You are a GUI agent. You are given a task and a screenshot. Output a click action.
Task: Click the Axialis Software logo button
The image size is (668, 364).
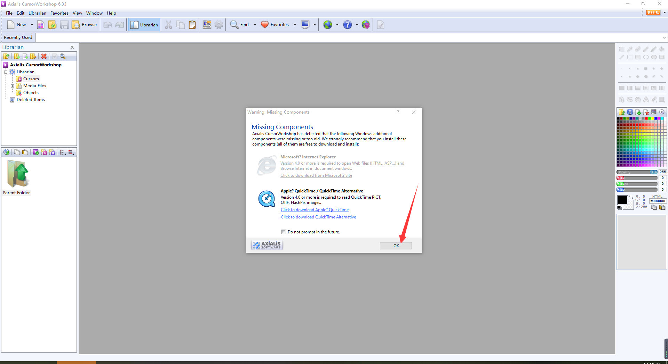tap(267, 245)
